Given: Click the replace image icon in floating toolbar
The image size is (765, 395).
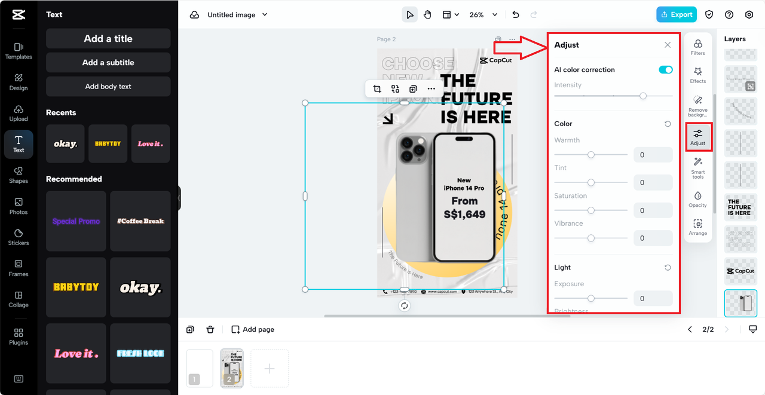Looking at the screenshot, I should tap(395, 89).
